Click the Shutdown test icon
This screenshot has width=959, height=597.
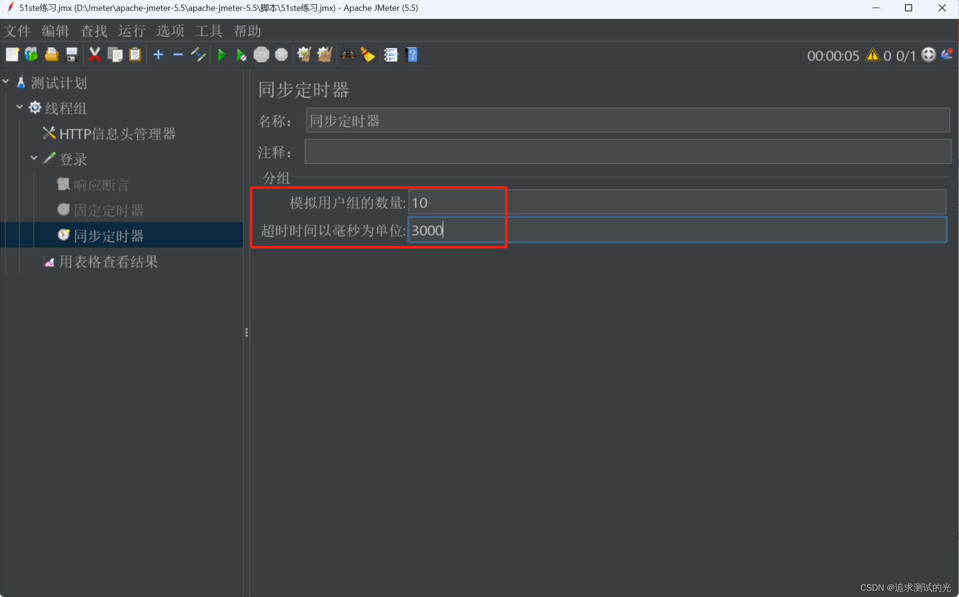tap(281, 55)
